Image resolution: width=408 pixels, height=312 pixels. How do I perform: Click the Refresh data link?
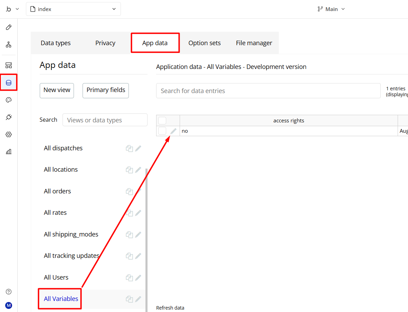coord(170,308)
